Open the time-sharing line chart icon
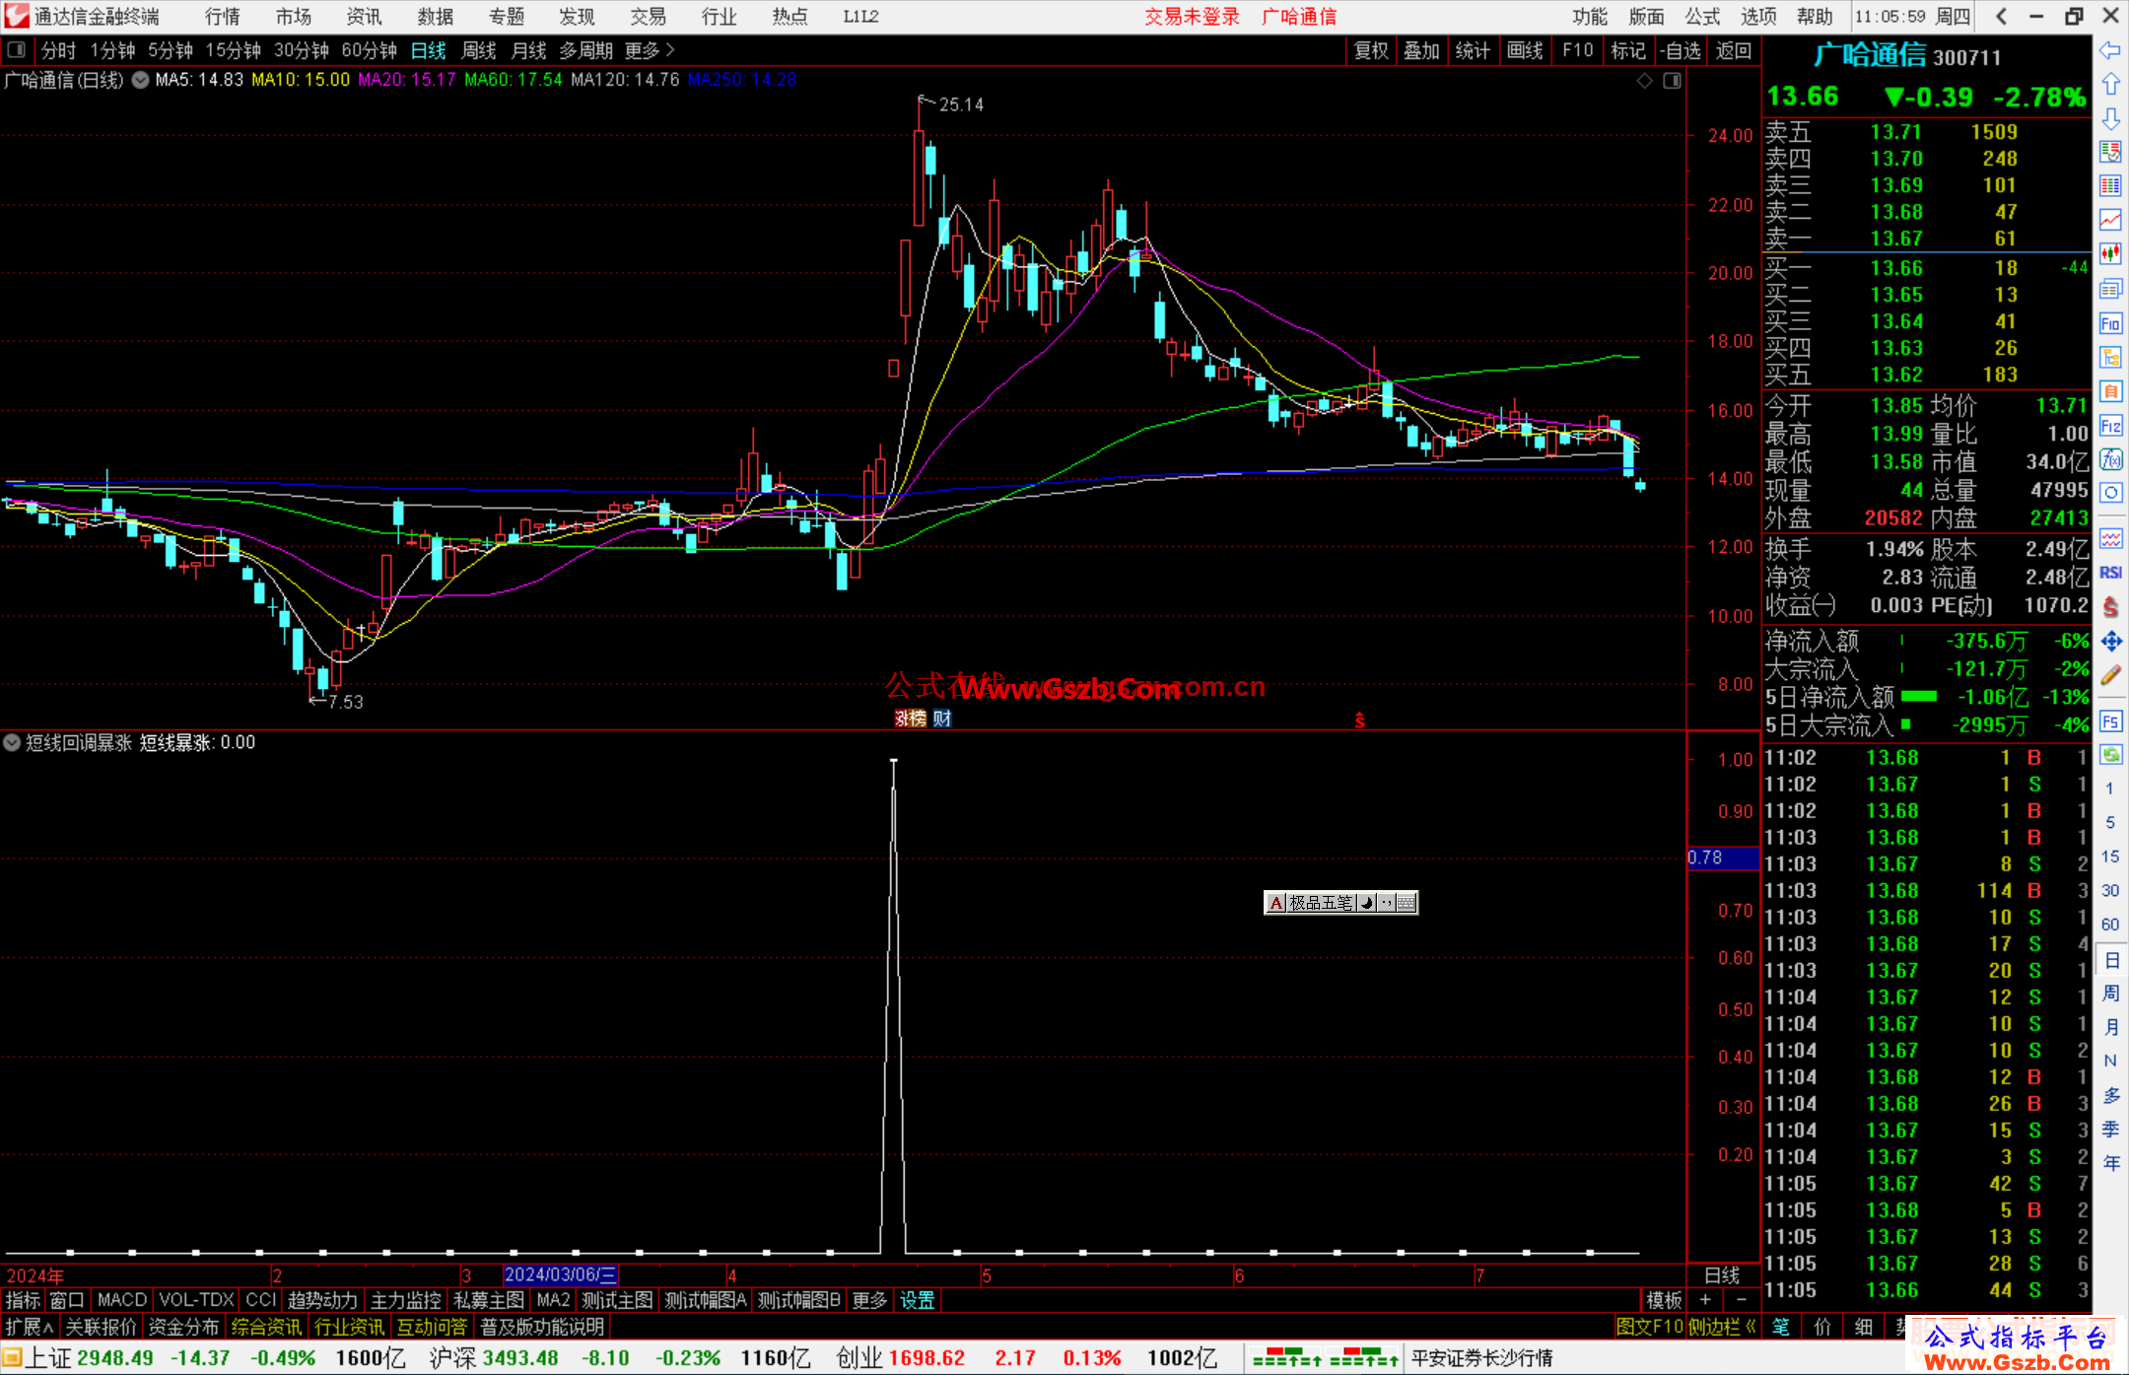Screen dimensions: 2129x1375 tap(2110, 220)
